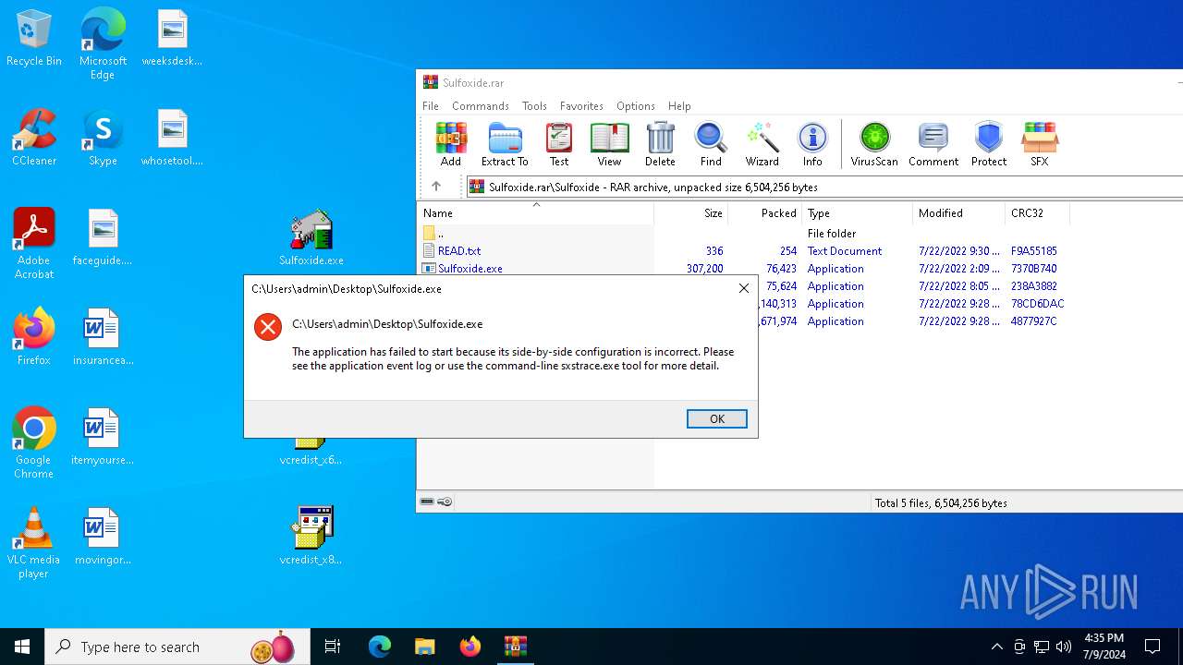Screen dimensions: 1183x665
Task: Select the vcredist_x8 desktop installer
Action: [311, 536]
